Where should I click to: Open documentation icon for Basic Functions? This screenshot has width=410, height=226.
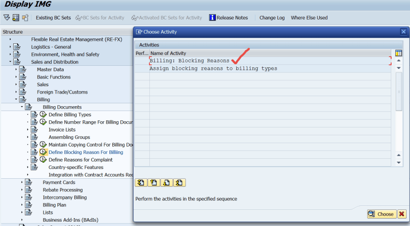(23, 77)
